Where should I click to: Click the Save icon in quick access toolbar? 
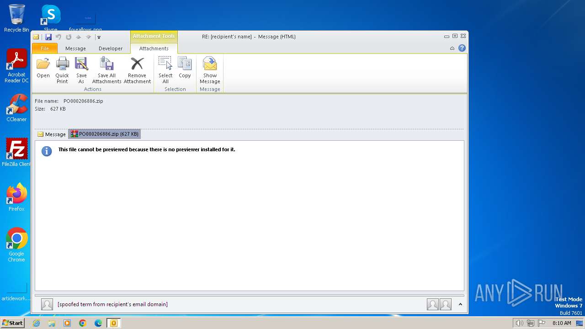coord(48,37)
